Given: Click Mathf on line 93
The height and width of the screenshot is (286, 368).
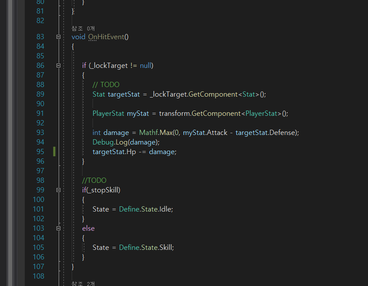Looking at the screenshot, I should [x=149, y=133].
